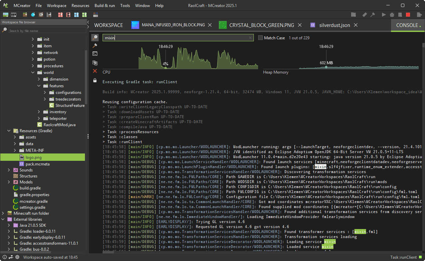Click the import block texture icon
This screenshot has width=425, height=261.
[x=25, y=15]
